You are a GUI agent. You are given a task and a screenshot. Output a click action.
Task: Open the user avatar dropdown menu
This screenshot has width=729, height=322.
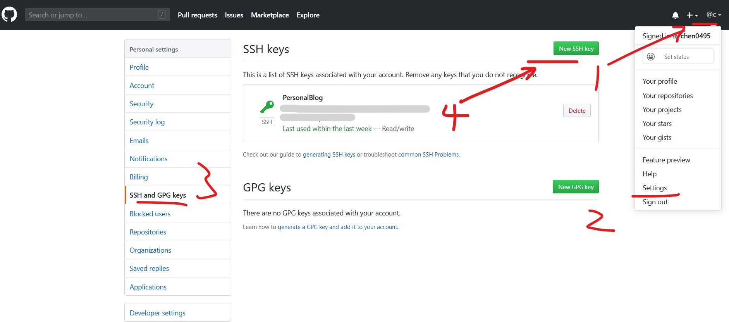point(714,15)
